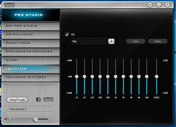Switch to CrystalVoice settings
Viewport: 176px width, 127px height.
pyautogui.click(x=30, y=35)
